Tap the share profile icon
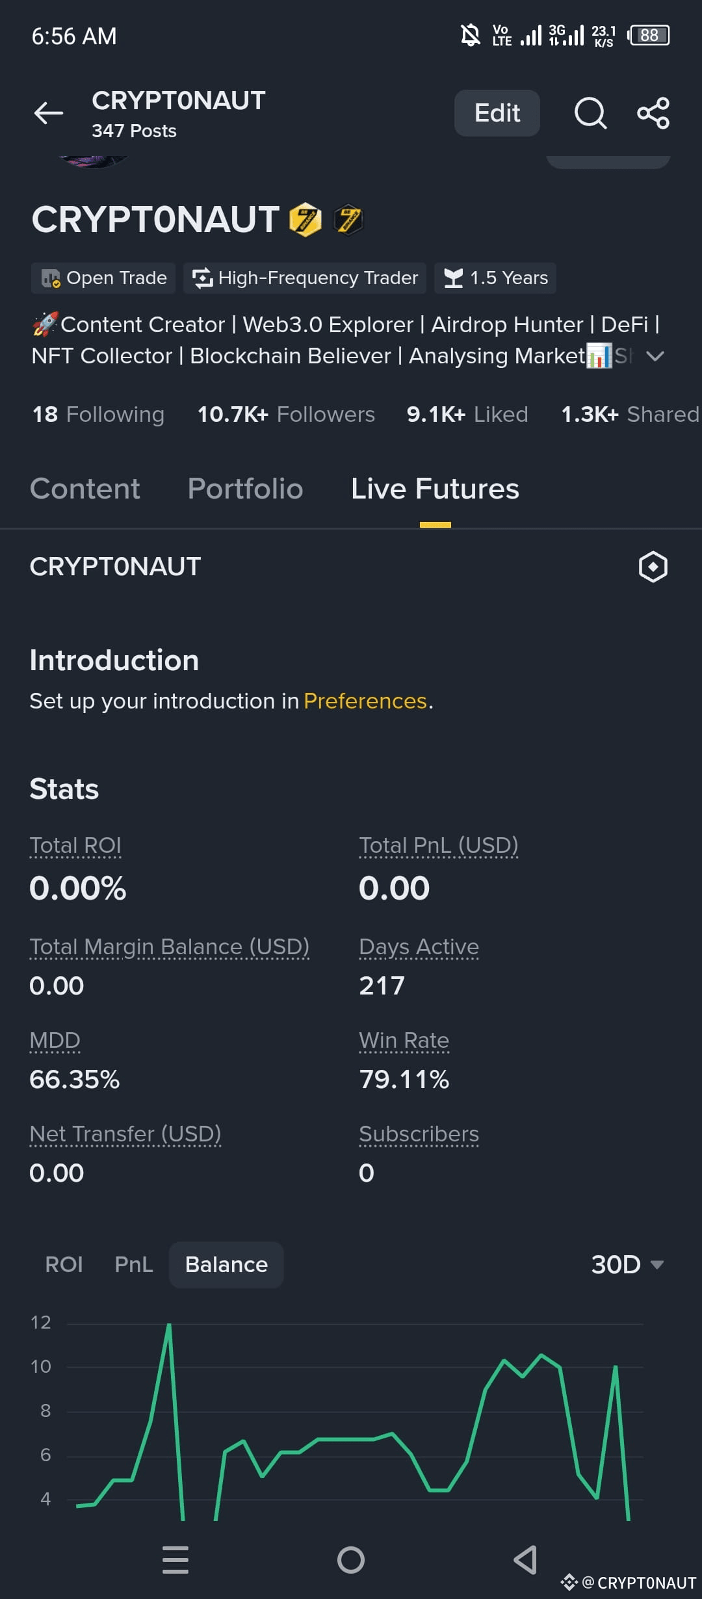The height and width of the screenshot is (1599, 702). (x=653, y=114)
